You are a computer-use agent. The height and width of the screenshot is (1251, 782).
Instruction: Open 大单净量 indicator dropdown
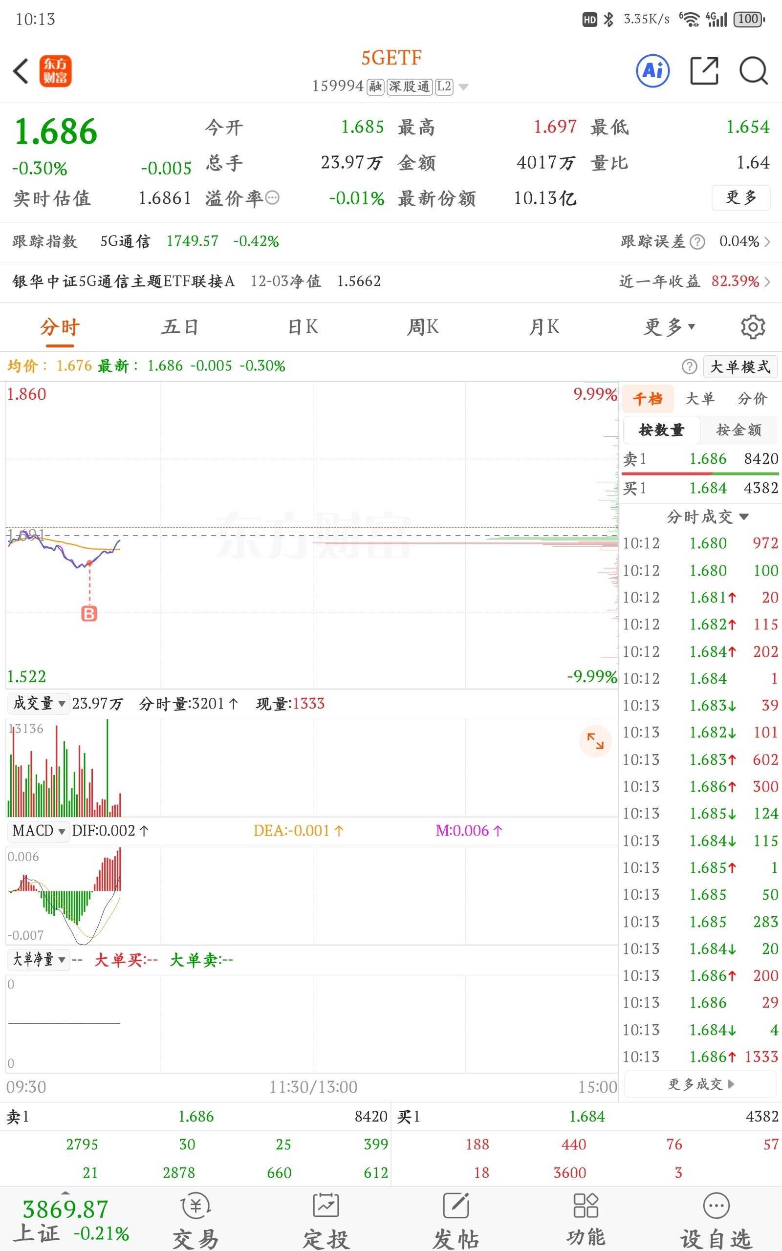click(38, 959)
